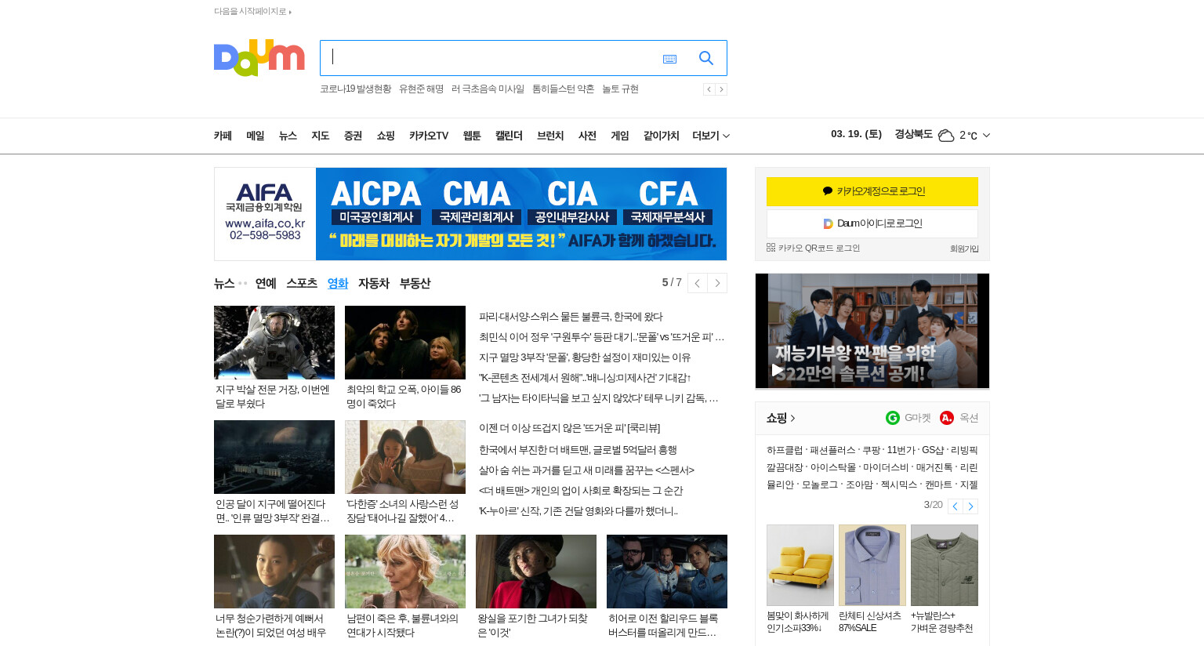Click the 하프클럽 shopping link
Image resolution: width=1204 pixels, height=646 pixels.
click(785, 450)
